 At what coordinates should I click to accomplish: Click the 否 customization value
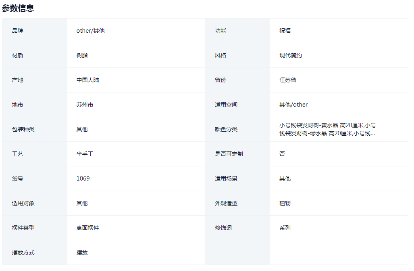click(x=281, y=153)
